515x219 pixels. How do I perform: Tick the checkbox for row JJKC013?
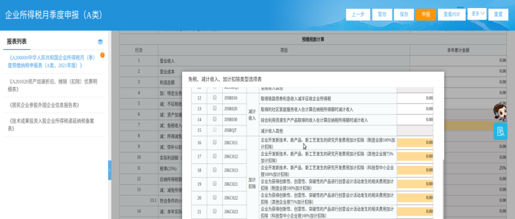tap(215, 170)
